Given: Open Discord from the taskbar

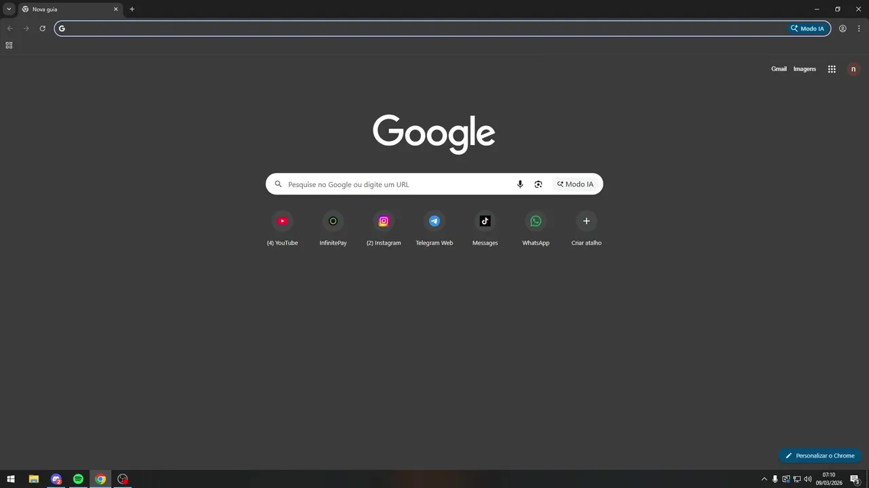Looking at the screenshot, I should click(56, 479).
